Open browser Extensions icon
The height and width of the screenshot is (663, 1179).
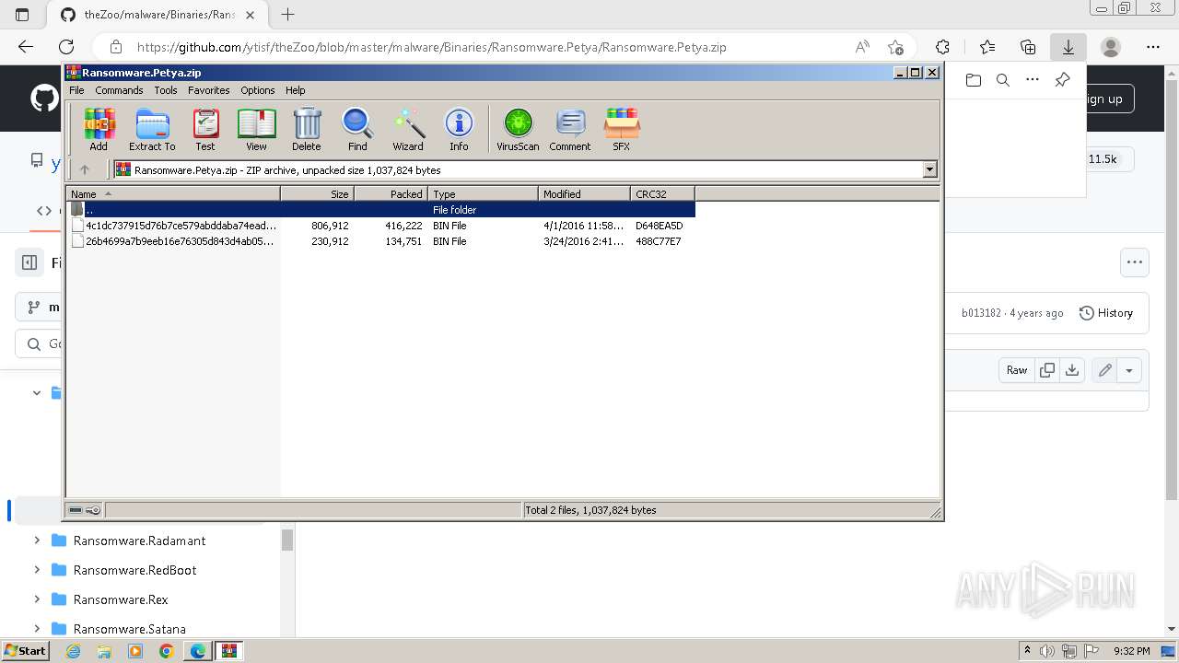click(x=942, y=47)
